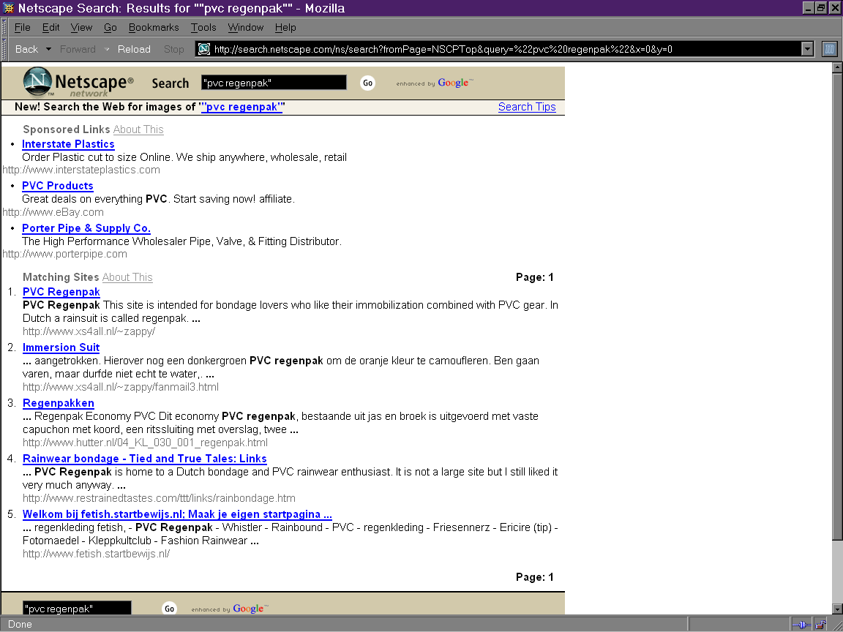Expand the URL bar history dropdown

(807, 49)
